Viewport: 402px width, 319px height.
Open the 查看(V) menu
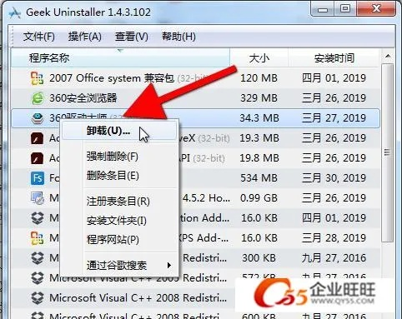coord(132,37)
